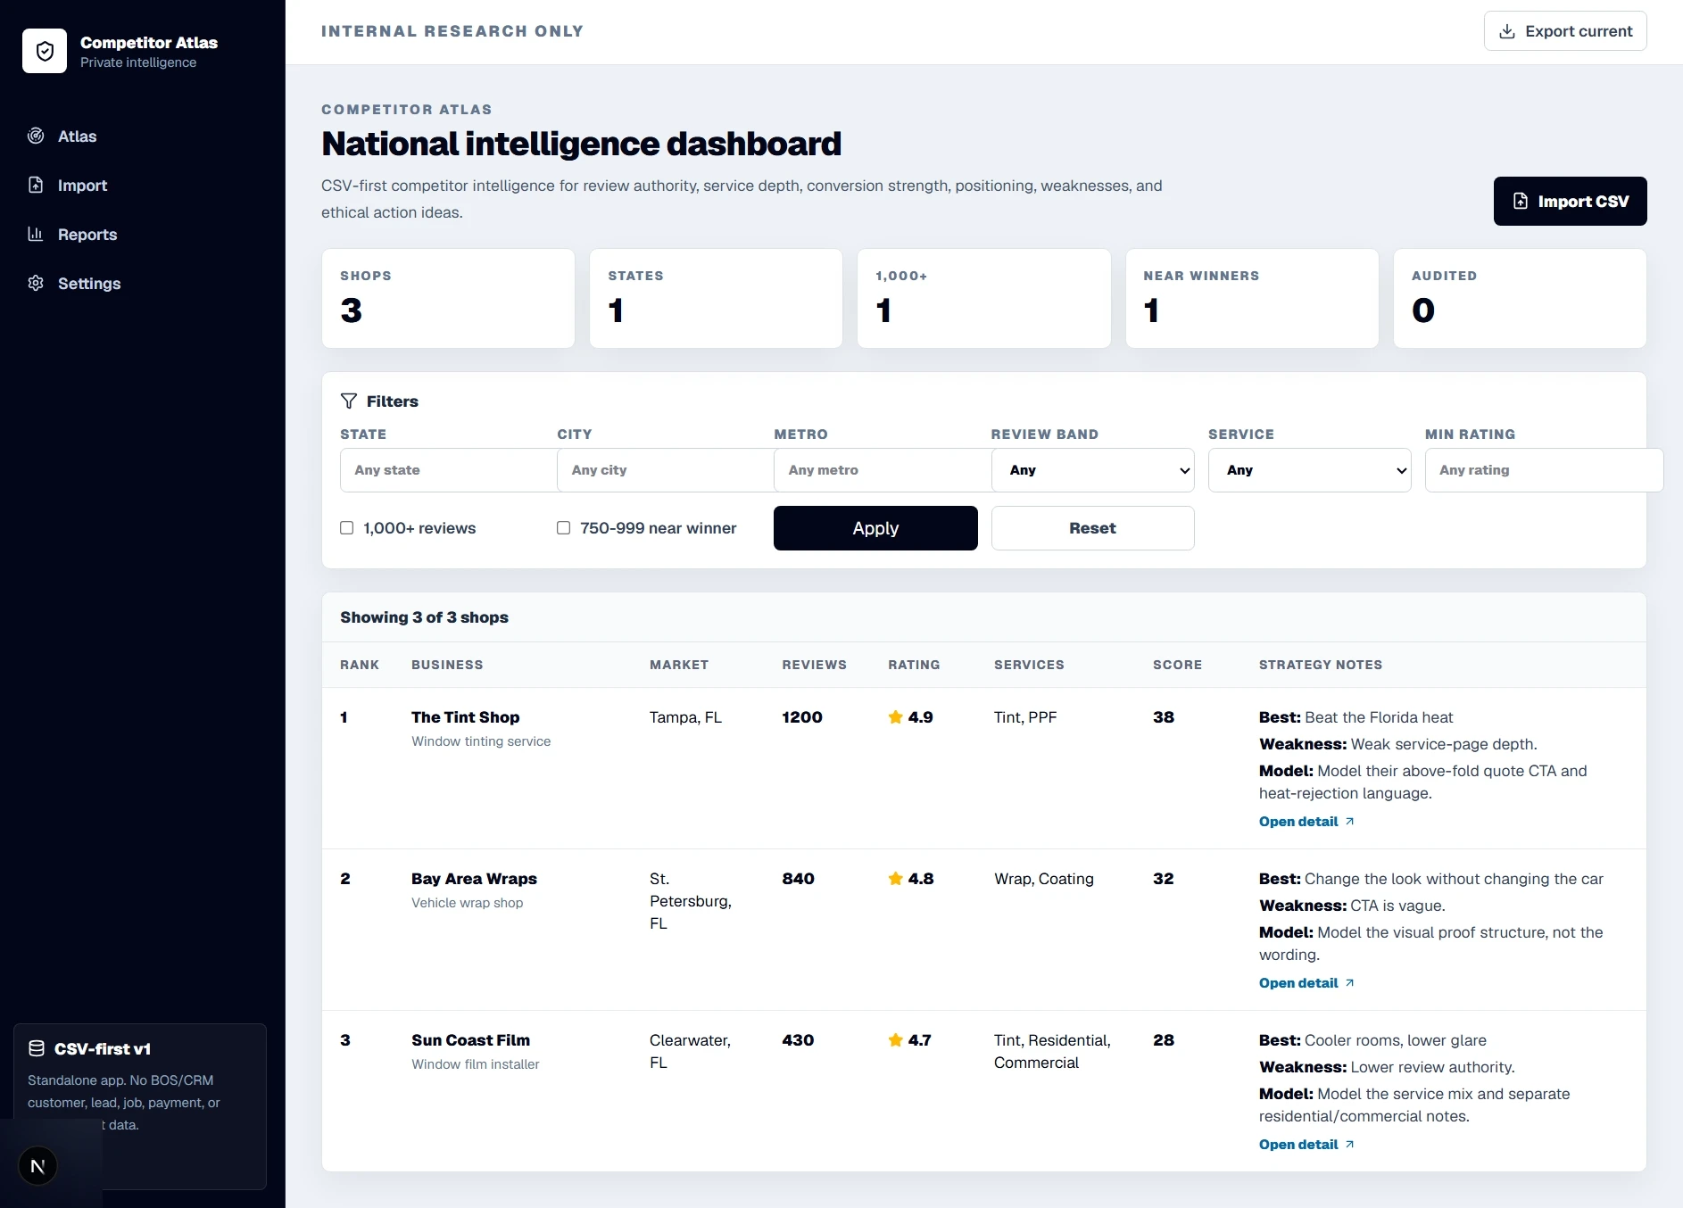The width and height of the screenshot is (1683, 1208).
Task: Click the Min Rating input field
Action: 1544,470
